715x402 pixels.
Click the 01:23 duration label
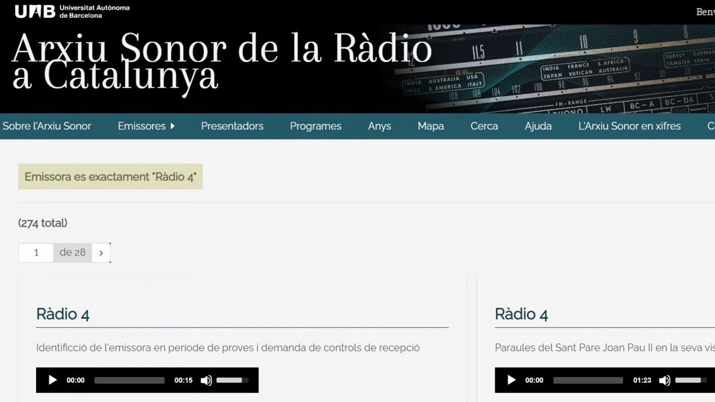642,381
